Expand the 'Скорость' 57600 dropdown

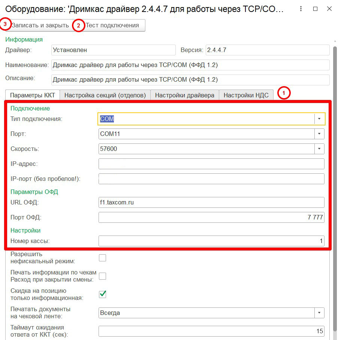319,149
